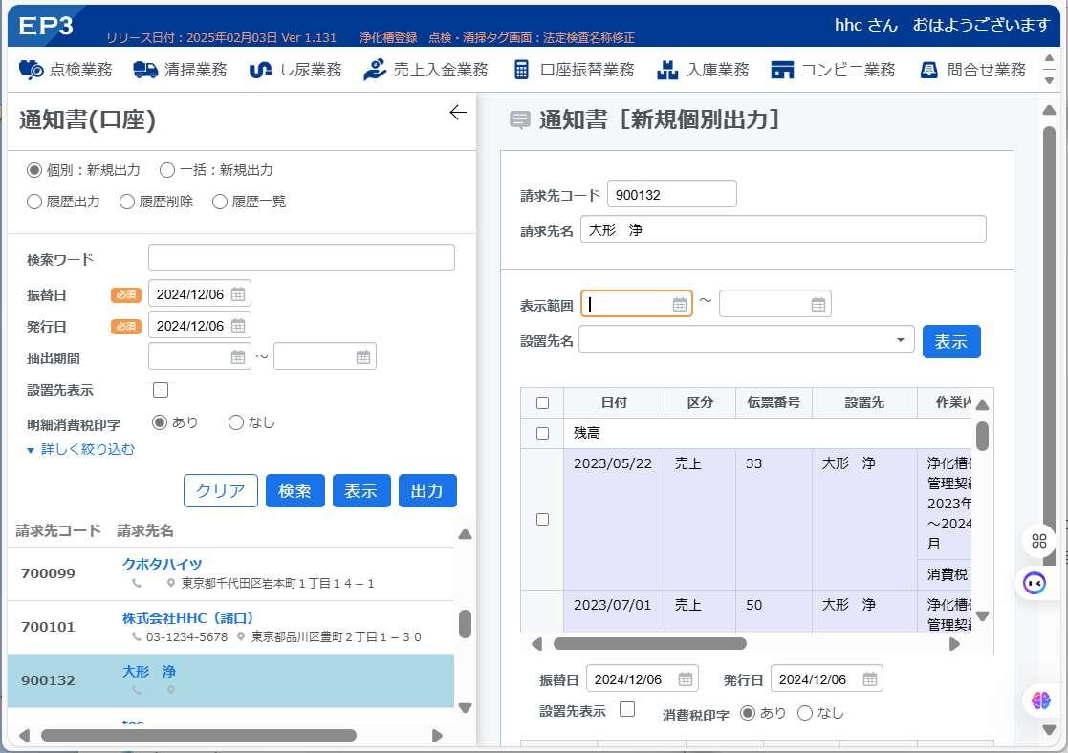1068x753 pixels.
Task: Check the 設置先表示 checkbox in search panel
Action: (161, 390)
